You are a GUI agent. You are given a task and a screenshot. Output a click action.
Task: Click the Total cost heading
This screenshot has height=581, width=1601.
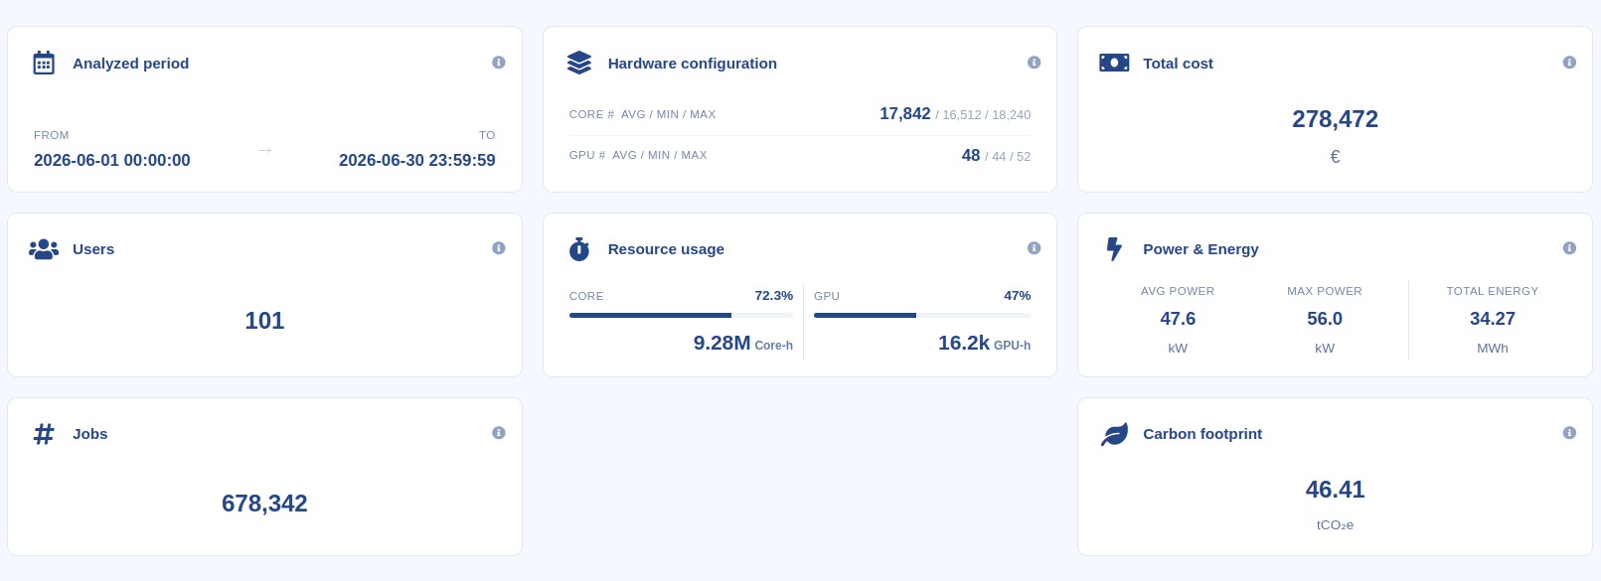pos(1178,63)
